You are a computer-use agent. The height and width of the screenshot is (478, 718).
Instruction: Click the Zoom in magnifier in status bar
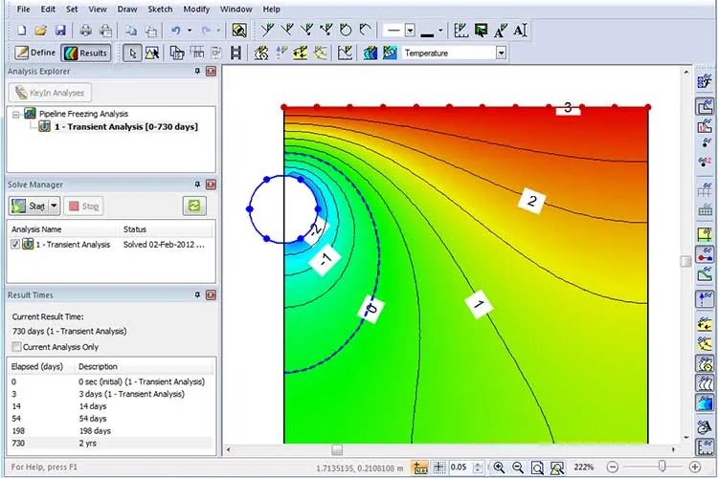(x=499, y=467)
